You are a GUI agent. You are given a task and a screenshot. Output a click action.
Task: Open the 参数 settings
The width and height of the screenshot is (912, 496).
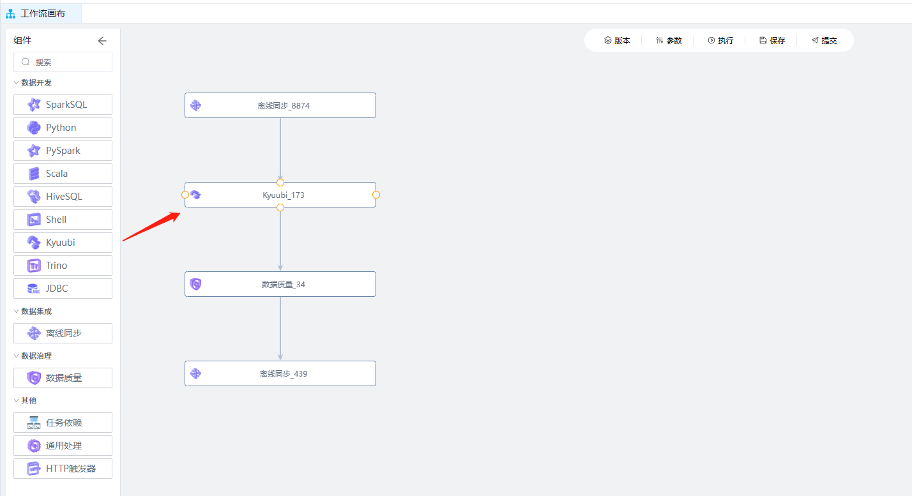[669, 40]
